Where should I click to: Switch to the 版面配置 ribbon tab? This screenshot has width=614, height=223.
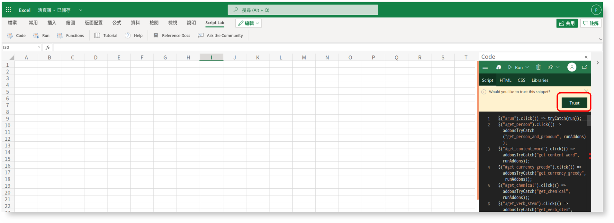[x=94, y=23]
